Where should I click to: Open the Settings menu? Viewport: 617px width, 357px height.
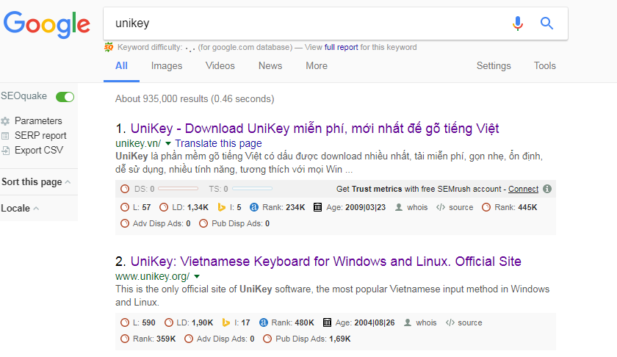494,65
